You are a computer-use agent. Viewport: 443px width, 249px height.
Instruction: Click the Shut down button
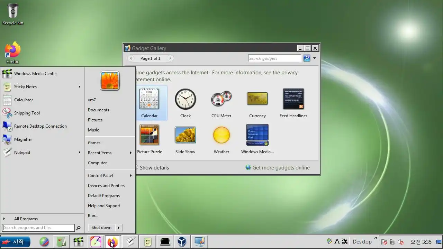click(x=102, y=228)
